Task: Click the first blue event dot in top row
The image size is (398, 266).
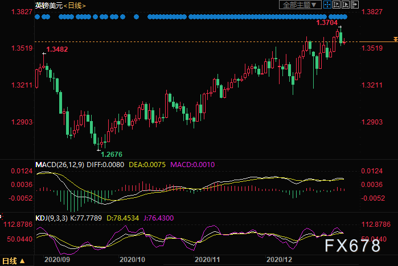Action: click(x=37, y=17)
